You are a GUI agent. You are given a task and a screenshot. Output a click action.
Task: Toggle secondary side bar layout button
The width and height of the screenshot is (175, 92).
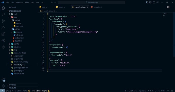click(x=154, y=3)
